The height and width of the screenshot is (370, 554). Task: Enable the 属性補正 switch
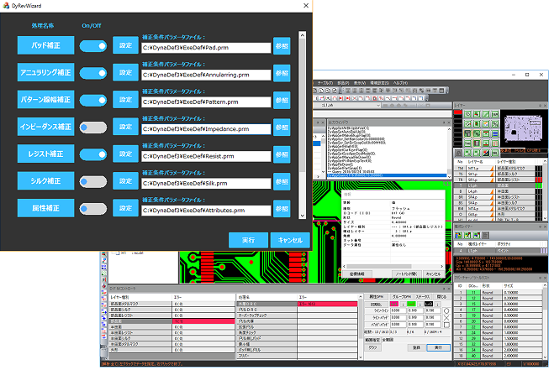click(x=92, y=209)
